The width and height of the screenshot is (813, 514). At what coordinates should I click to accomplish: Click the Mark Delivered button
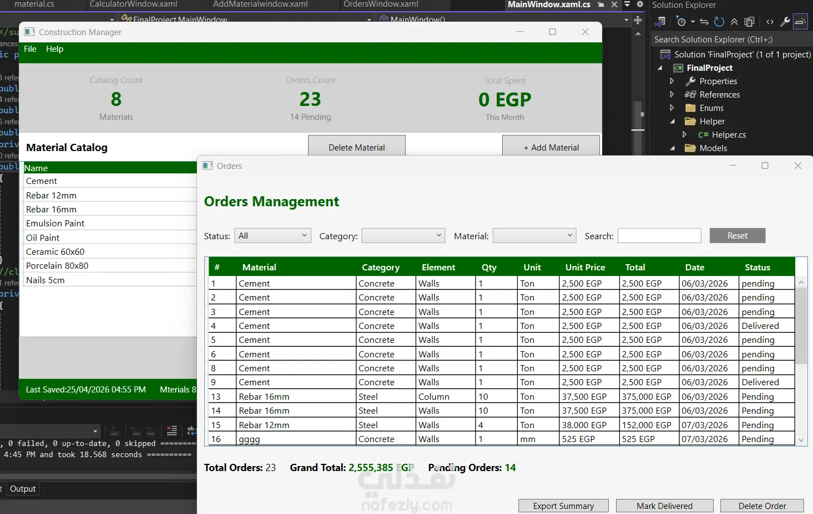coord(665,506)
